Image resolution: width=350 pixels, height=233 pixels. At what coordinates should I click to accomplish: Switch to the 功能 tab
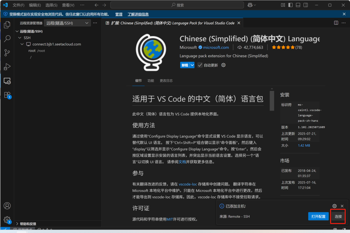(151, 81)
